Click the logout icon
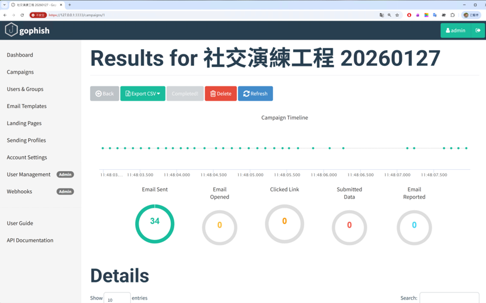The width and height of the screenshot is (486, 303). pos(478,30)
